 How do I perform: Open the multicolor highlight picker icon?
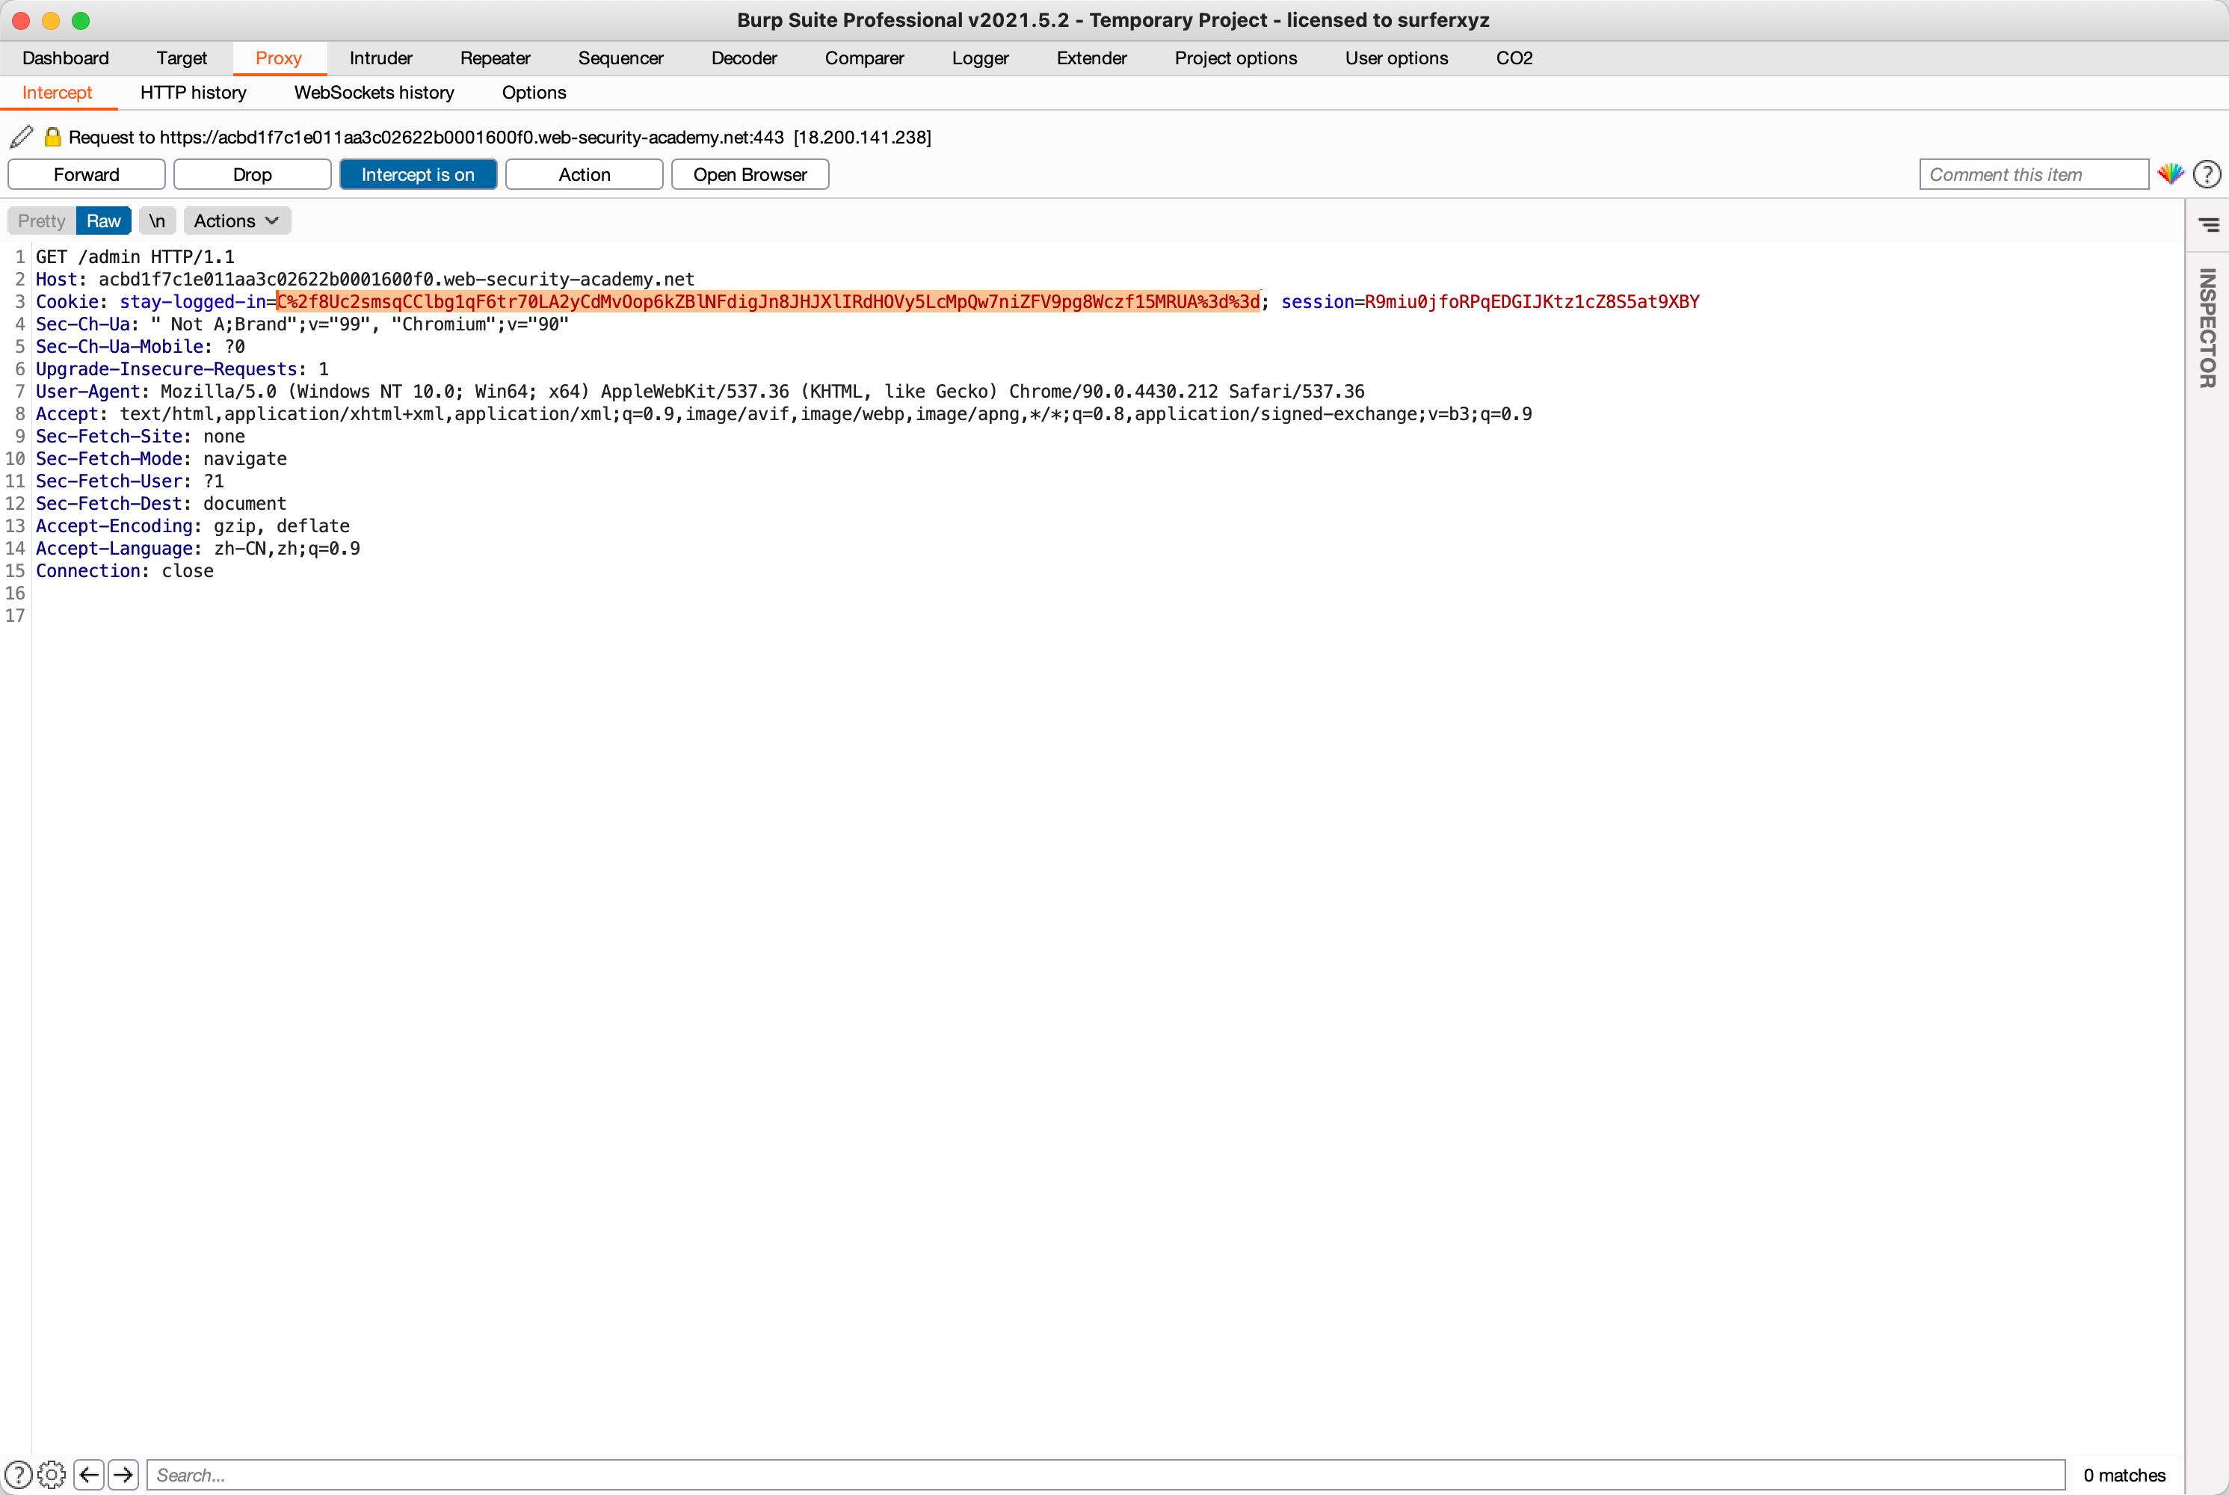[x=2171, y=174]
